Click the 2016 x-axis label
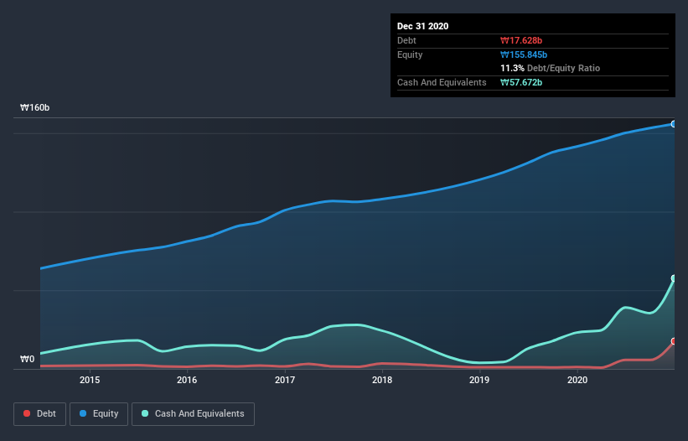Image resolution: width=688 pixels, height=441 pixels. [187, 380]
